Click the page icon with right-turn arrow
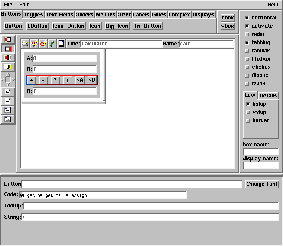Viewport: 283px width, 246px height. [x=8, y=92]
